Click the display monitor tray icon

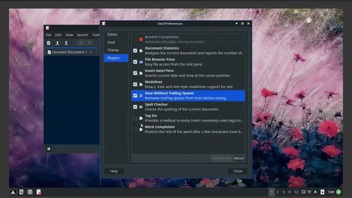click(x=304, y=192)
